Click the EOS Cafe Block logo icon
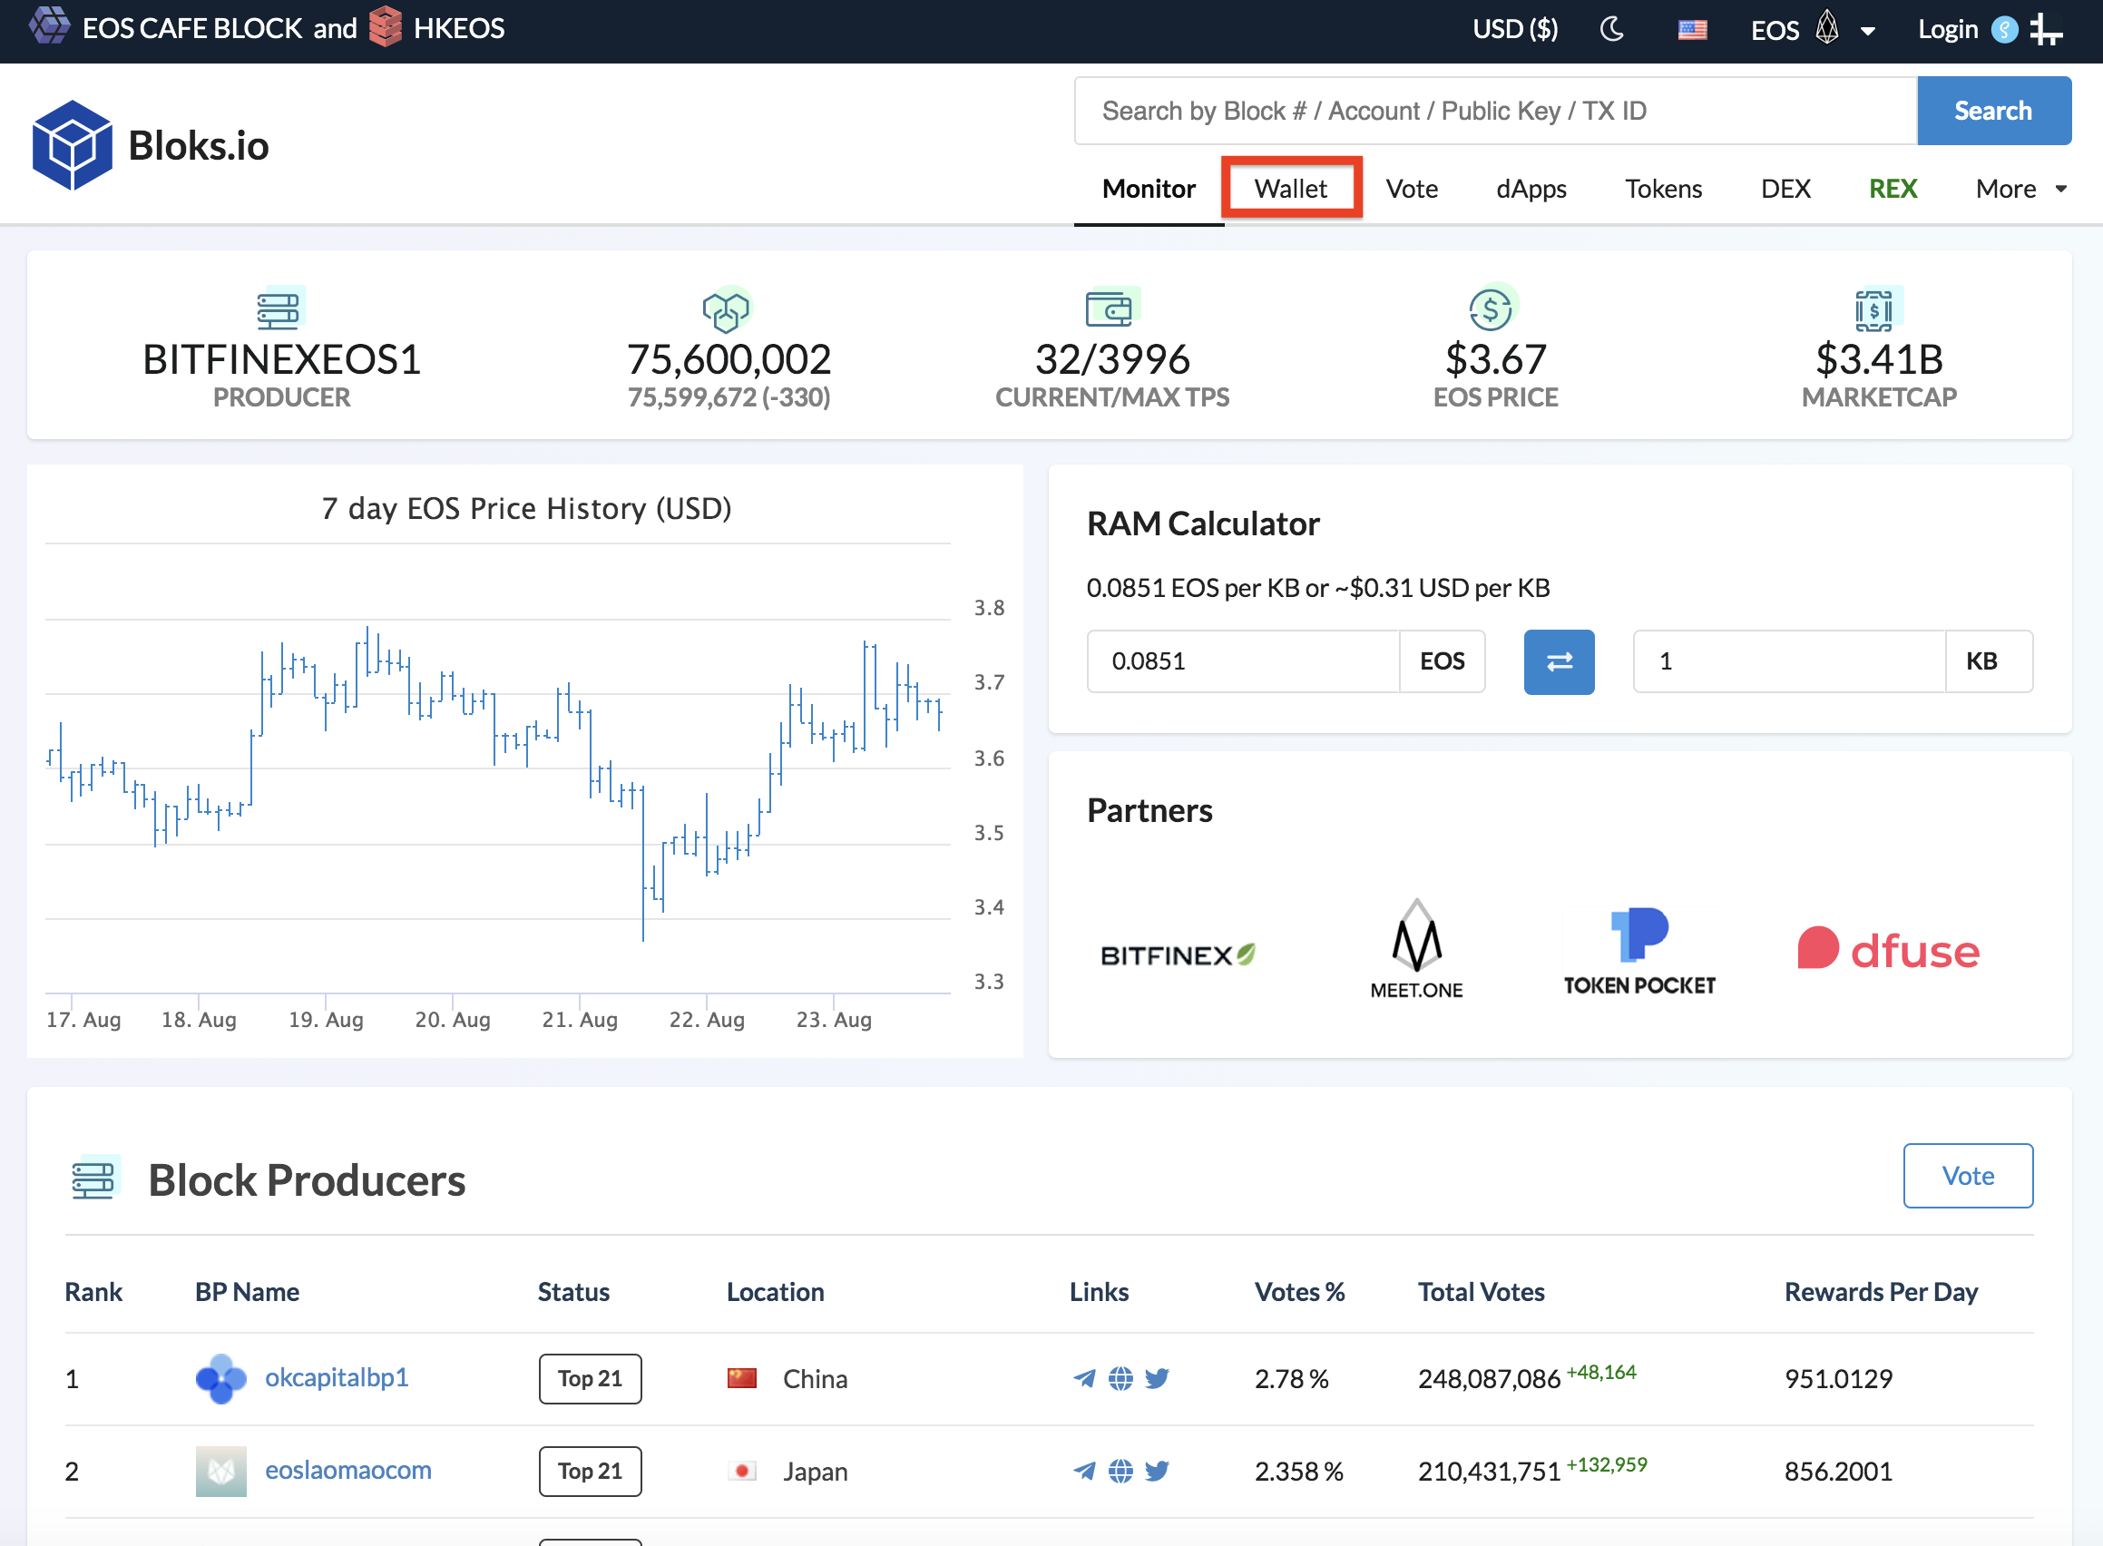Image resolution: width=2103 pixels, height=1546 pixels. point(50,26)
